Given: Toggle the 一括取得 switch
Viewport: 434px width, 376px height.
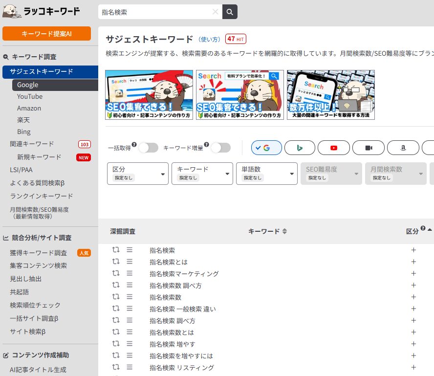Looking at the screenshot, I should 148,148.
